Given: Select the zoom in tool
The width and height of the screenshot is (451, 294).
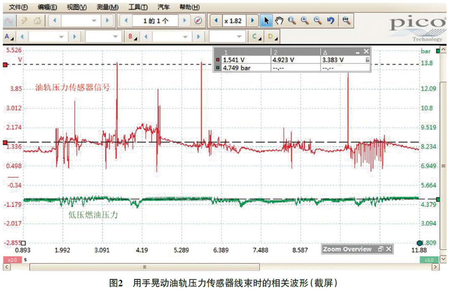Looking at the screenshot, I should [305, 21].
